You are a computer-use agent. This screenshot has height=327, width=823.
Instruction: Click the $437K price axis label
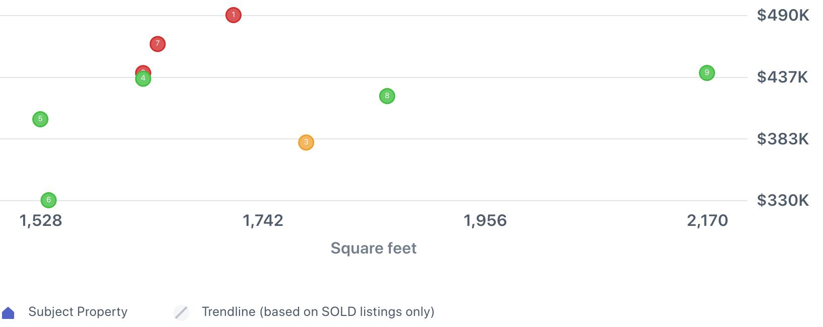(782, 77)
